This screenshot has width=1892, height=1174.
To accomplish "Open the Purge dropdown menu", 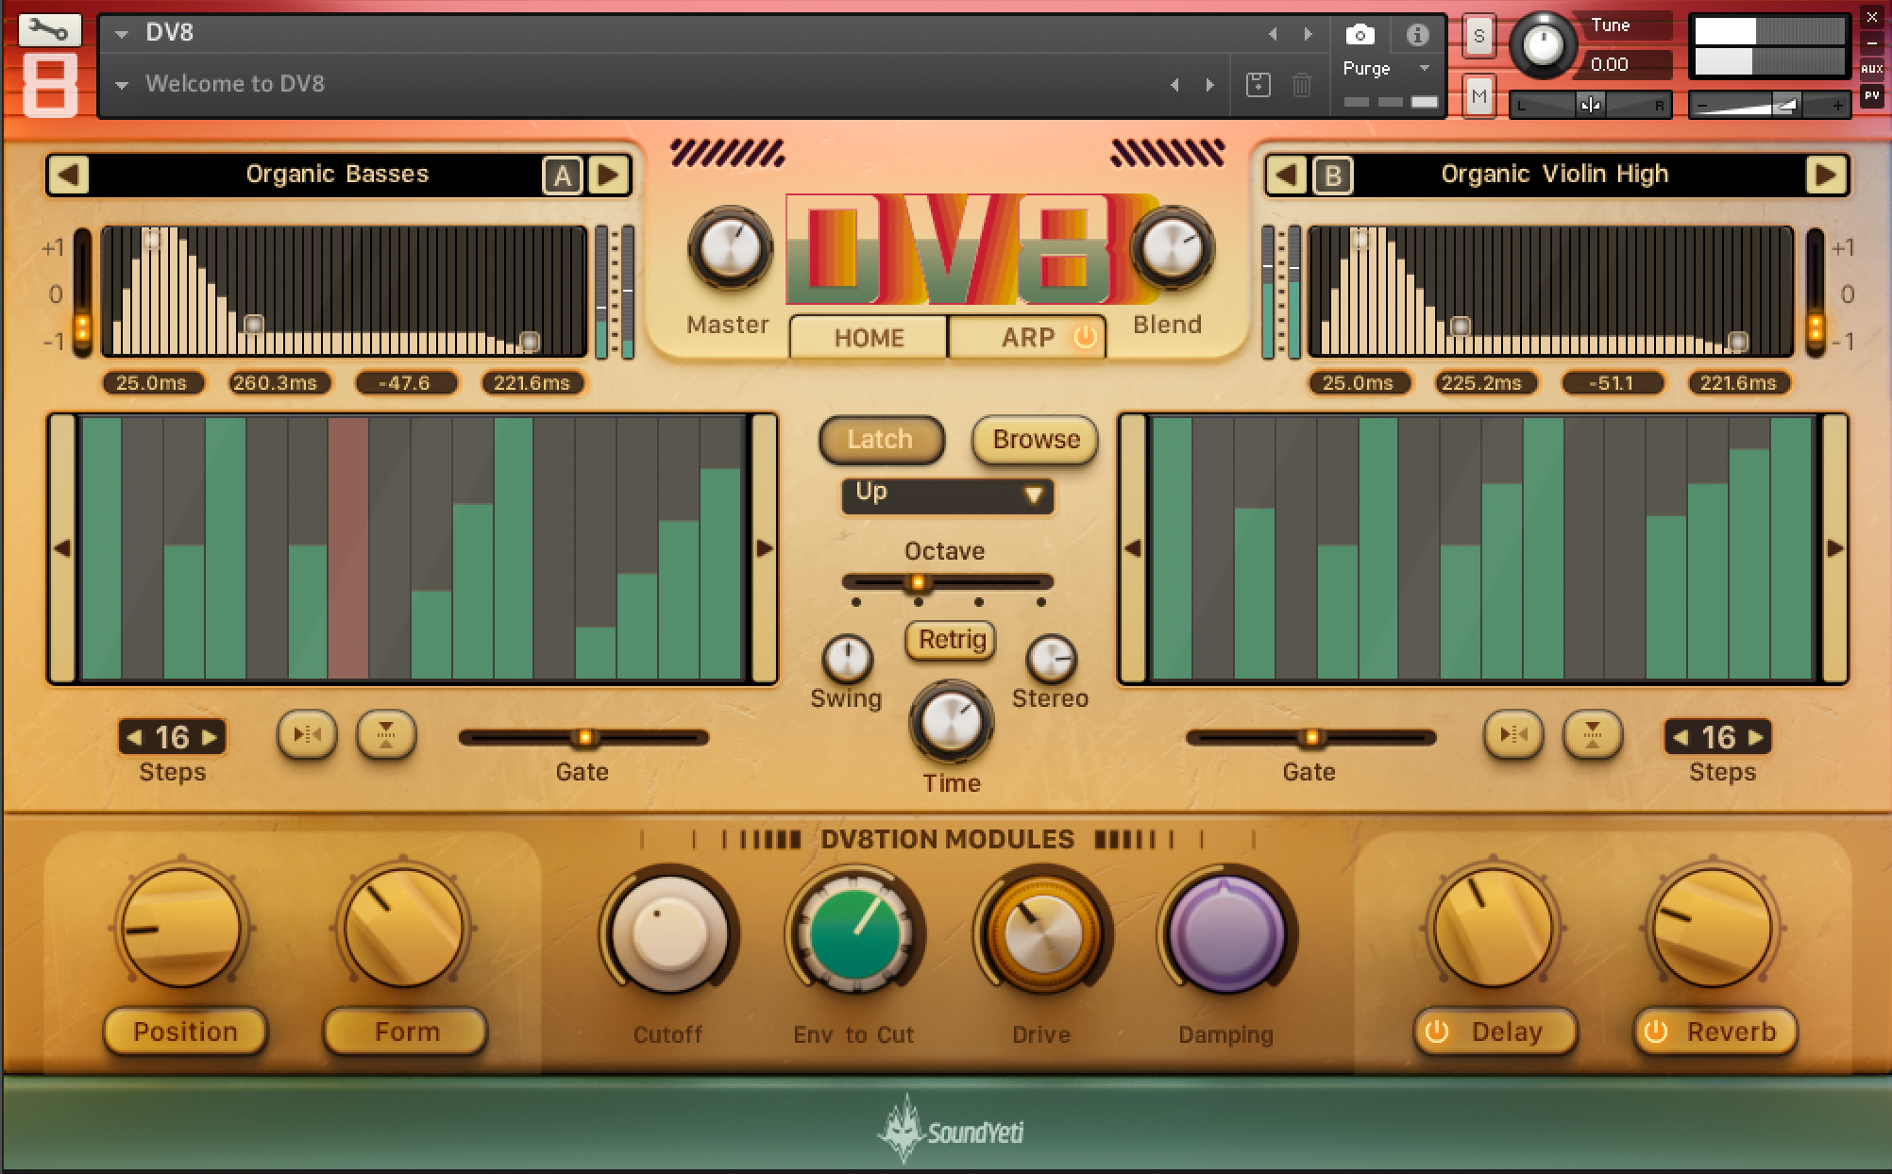I will pyautogui.click(x=1386, y=68).
